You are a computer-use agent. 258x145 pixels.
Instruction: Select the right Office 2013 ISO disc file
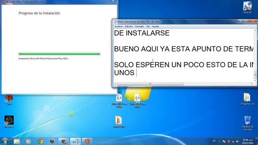coord(137,100)
